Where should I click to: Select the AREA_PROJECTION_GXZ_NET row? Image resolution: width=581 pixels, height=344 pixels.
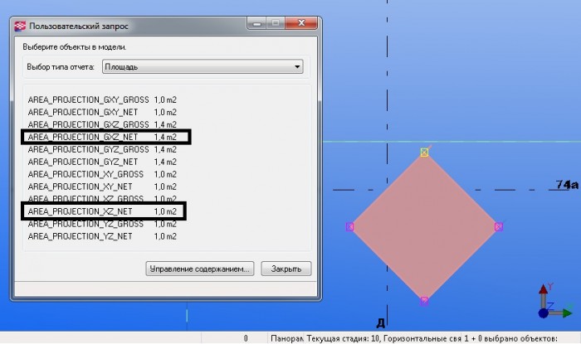106,137
